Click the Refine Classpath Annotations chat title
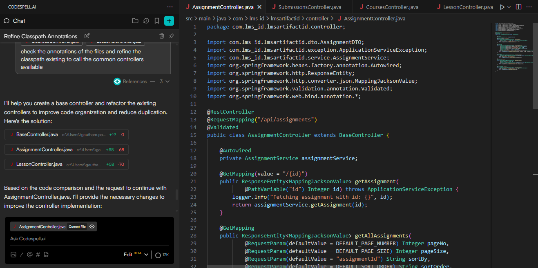The image size is (538, 268). (40, 36)
